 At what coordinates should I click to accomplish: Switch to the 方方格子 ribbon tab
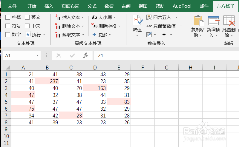[226, 6]
